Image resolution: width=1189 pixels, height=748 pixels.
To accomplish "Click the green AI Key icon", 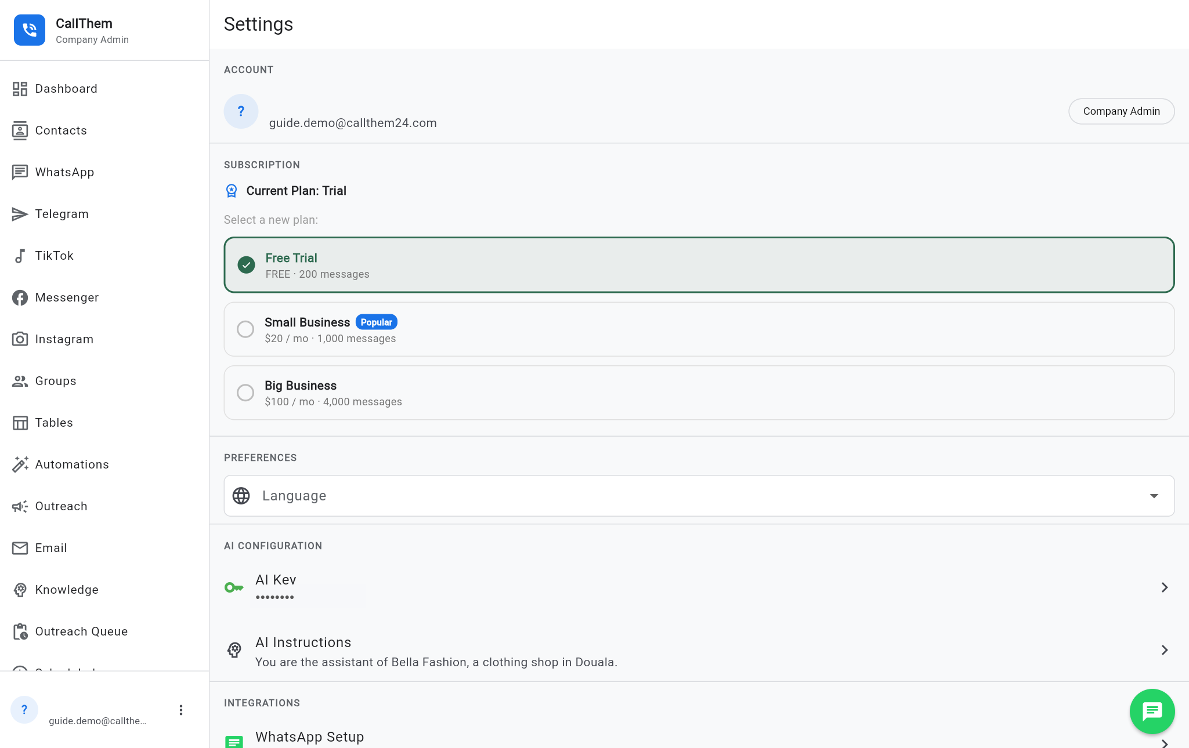I will click(x=234, y=587).
